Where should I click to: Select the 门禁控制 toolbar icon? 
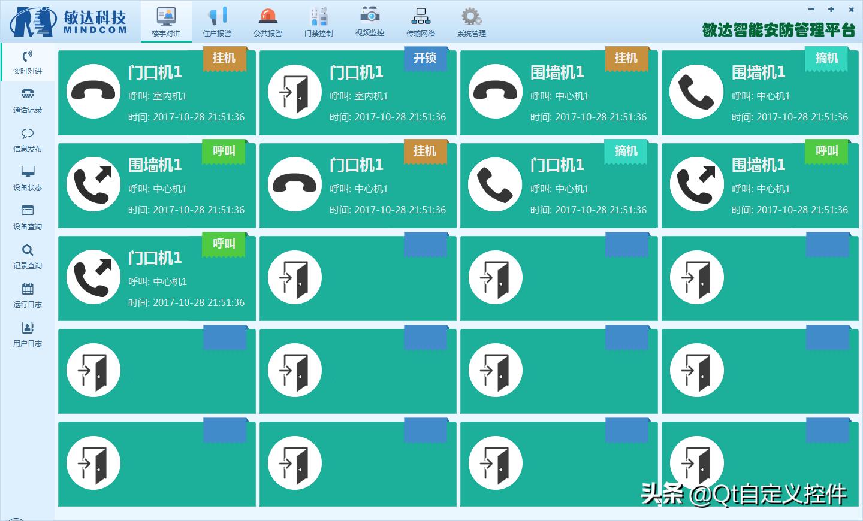pos(319,20)
